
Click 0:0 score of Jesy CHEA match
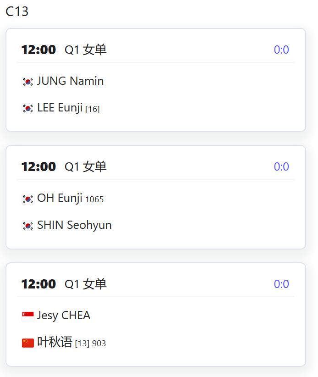point(281,284)
